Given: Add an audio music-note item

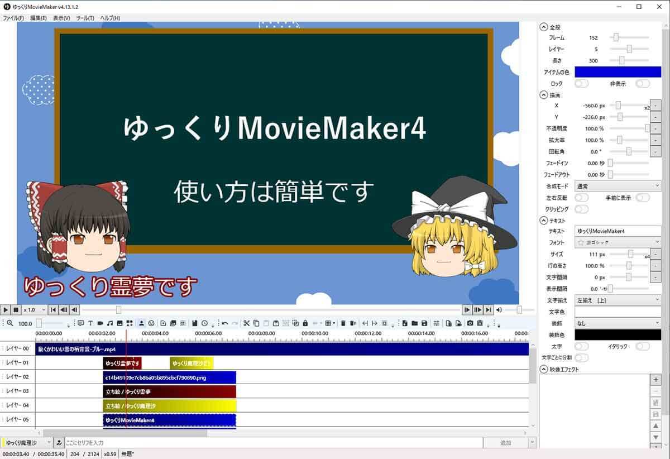Looking at the screenshot, I should 109,323.
